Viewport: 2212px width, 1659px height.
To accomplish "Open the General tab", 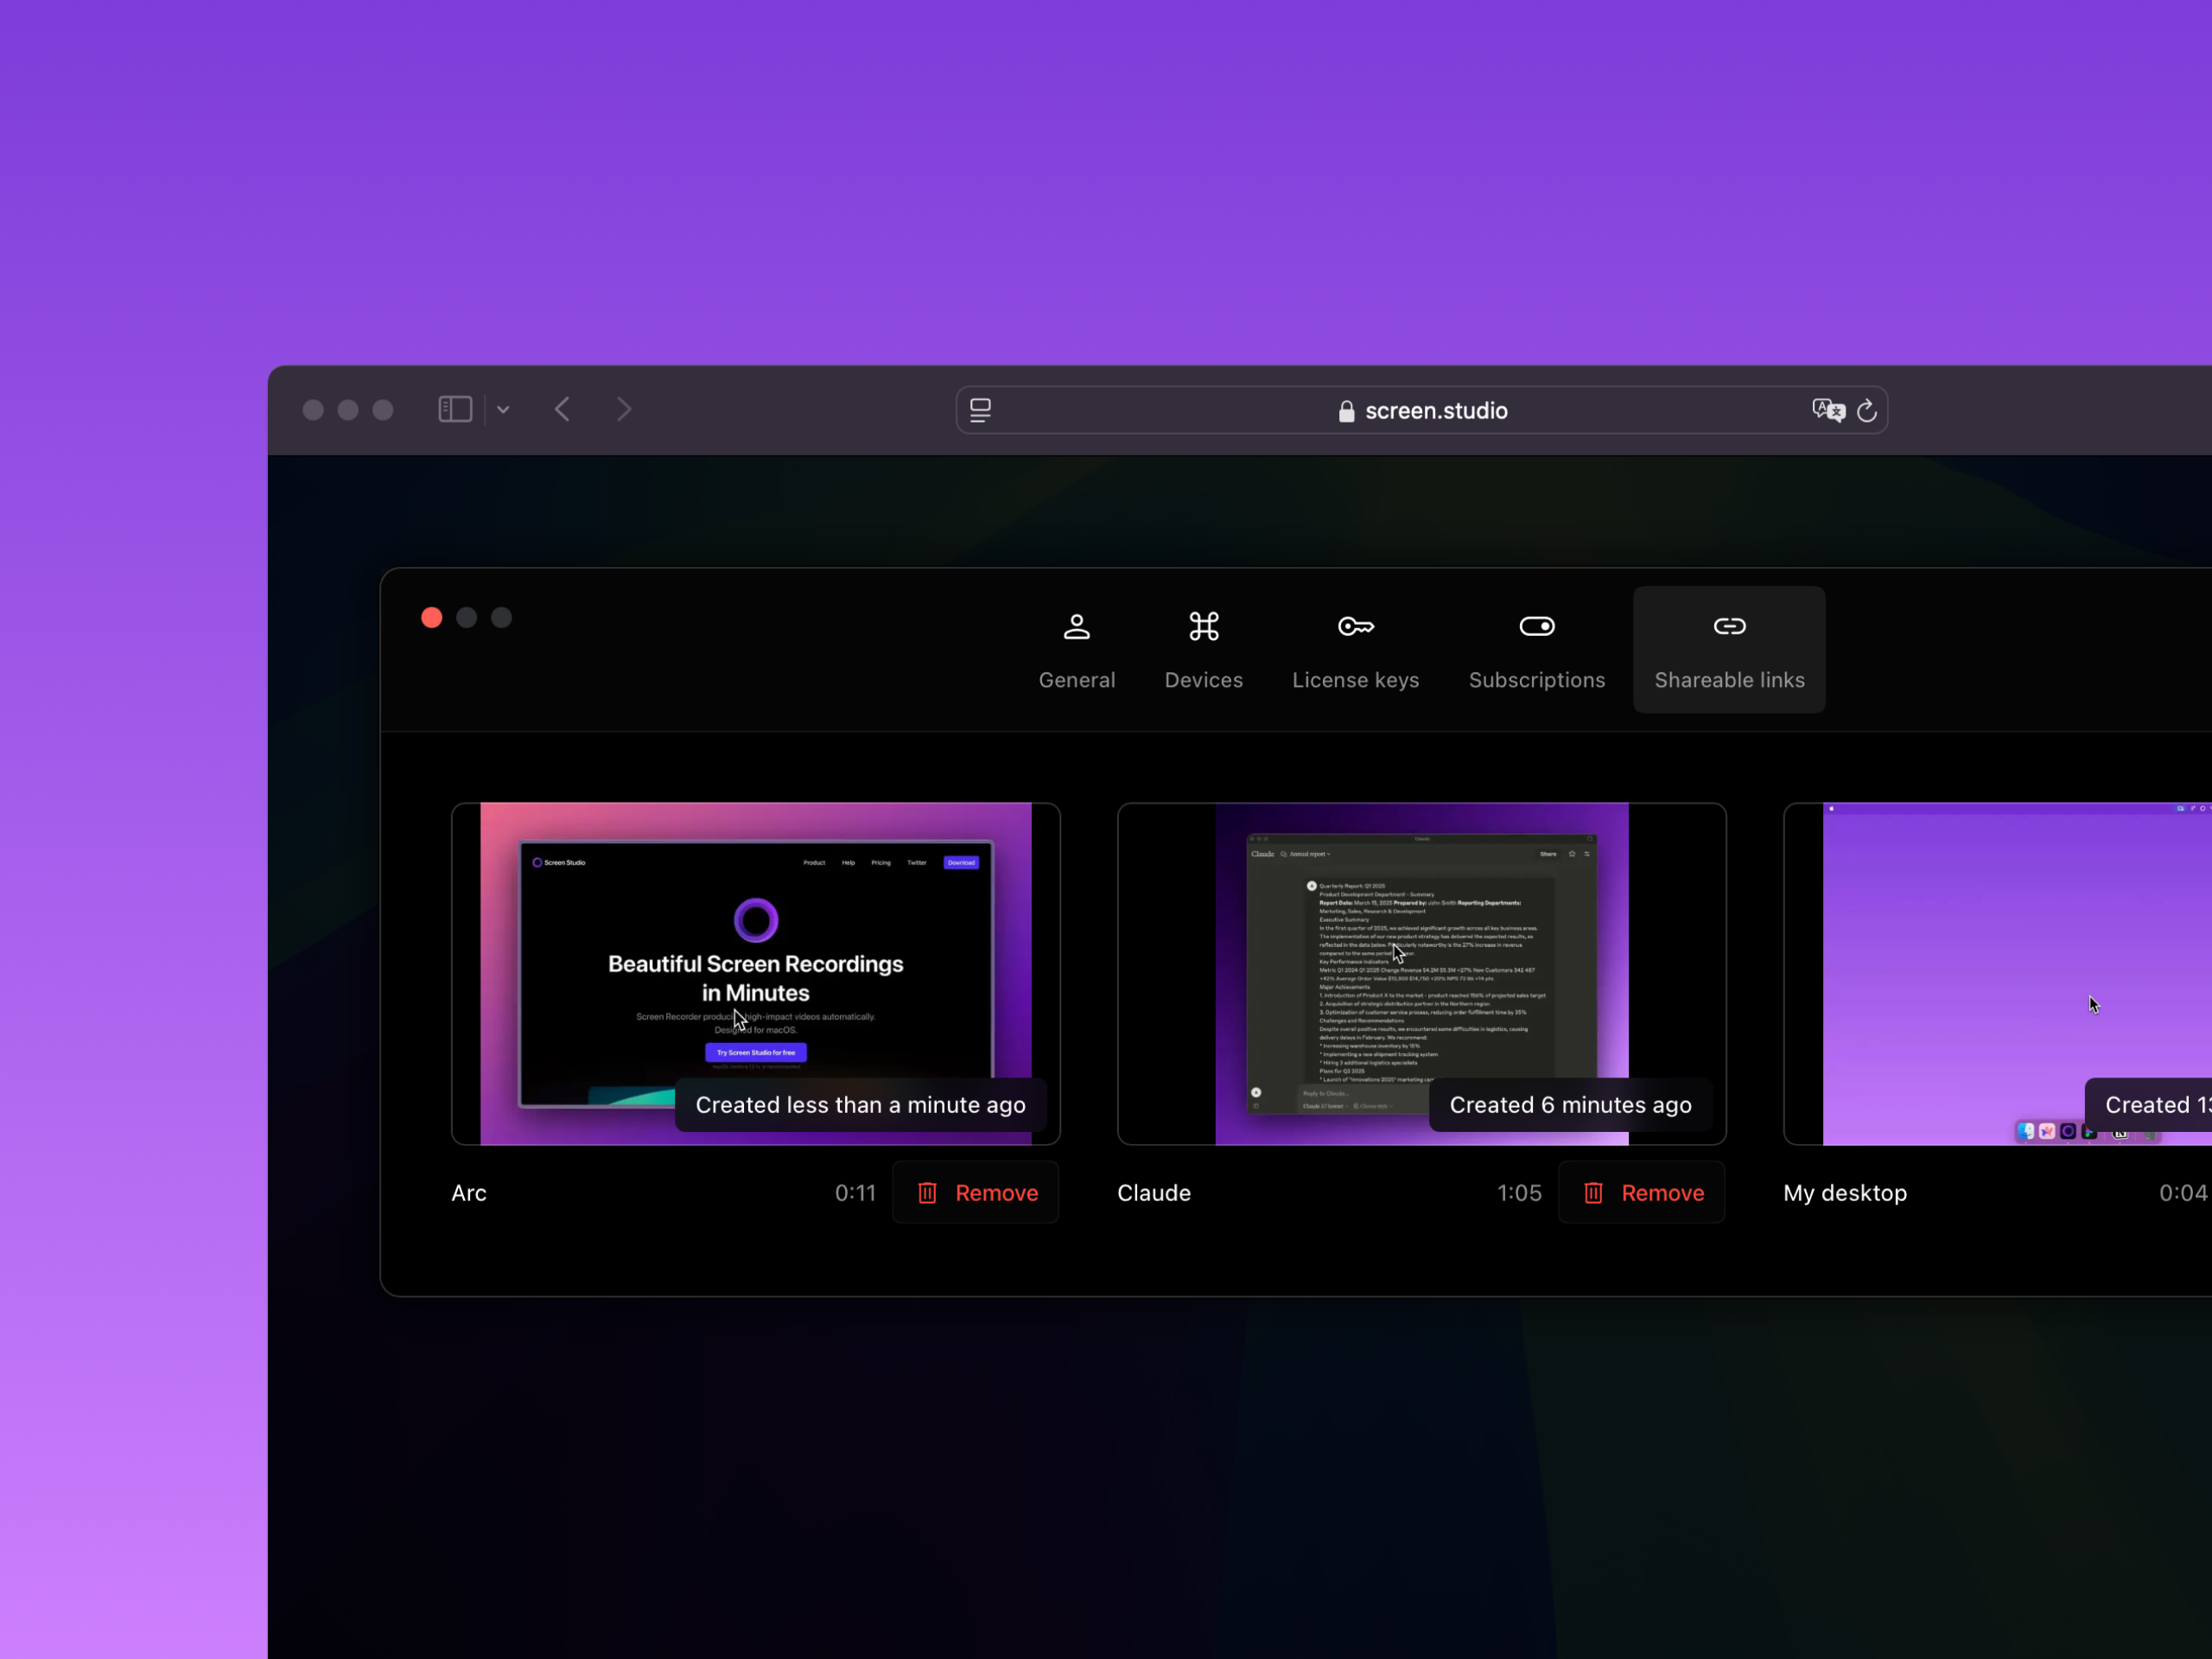I will (1076, 650).
